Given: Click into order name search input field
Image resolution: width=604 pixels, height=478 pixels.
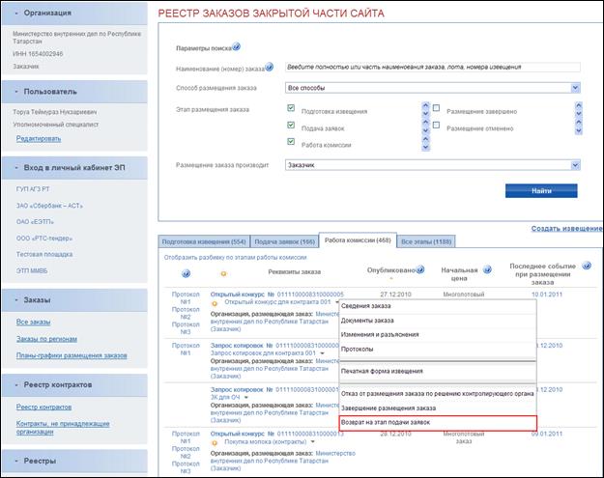Looking at the screenshot, I should pos(433,67).
